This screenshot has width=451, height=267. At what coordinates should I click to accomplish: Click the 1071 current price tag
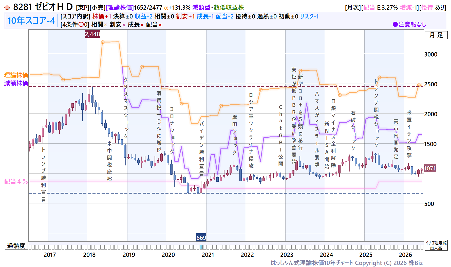click(x=430, y=168)
